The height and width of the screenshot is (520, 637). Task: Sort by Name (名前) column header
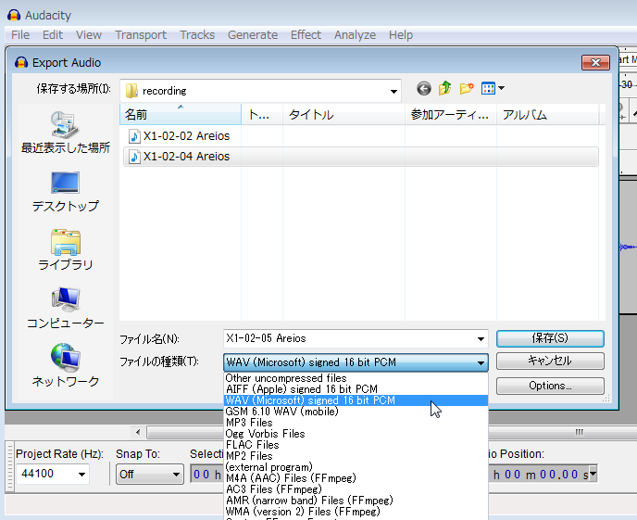(181, 115)
